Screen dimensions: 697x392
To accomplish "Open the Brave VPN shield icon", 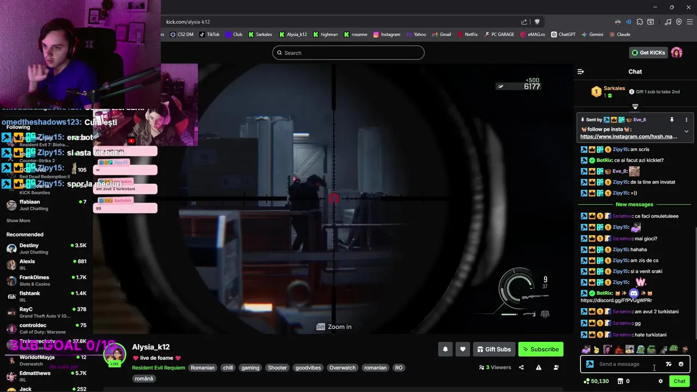I will tap(678, 22).
